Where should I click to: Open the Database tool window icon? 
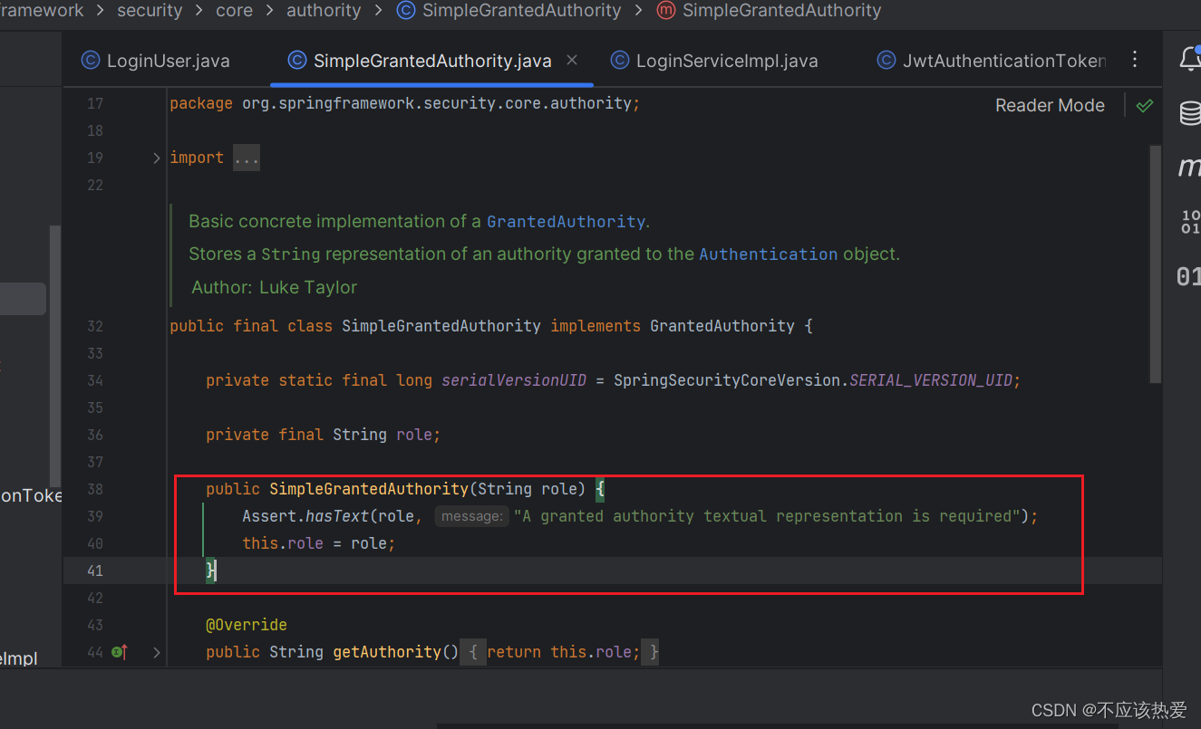(x=1190, y=113)
